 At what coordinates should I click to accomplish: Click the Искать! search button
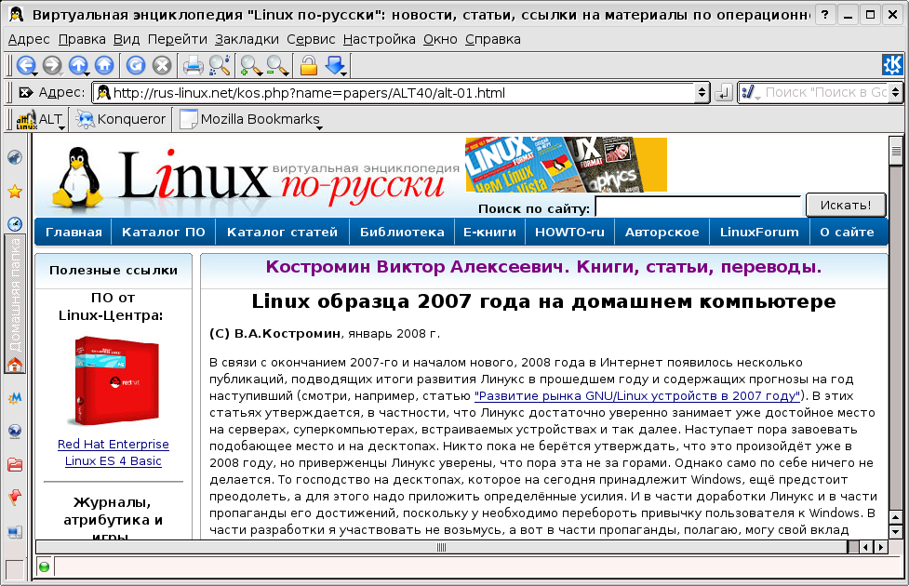point(846,206)
